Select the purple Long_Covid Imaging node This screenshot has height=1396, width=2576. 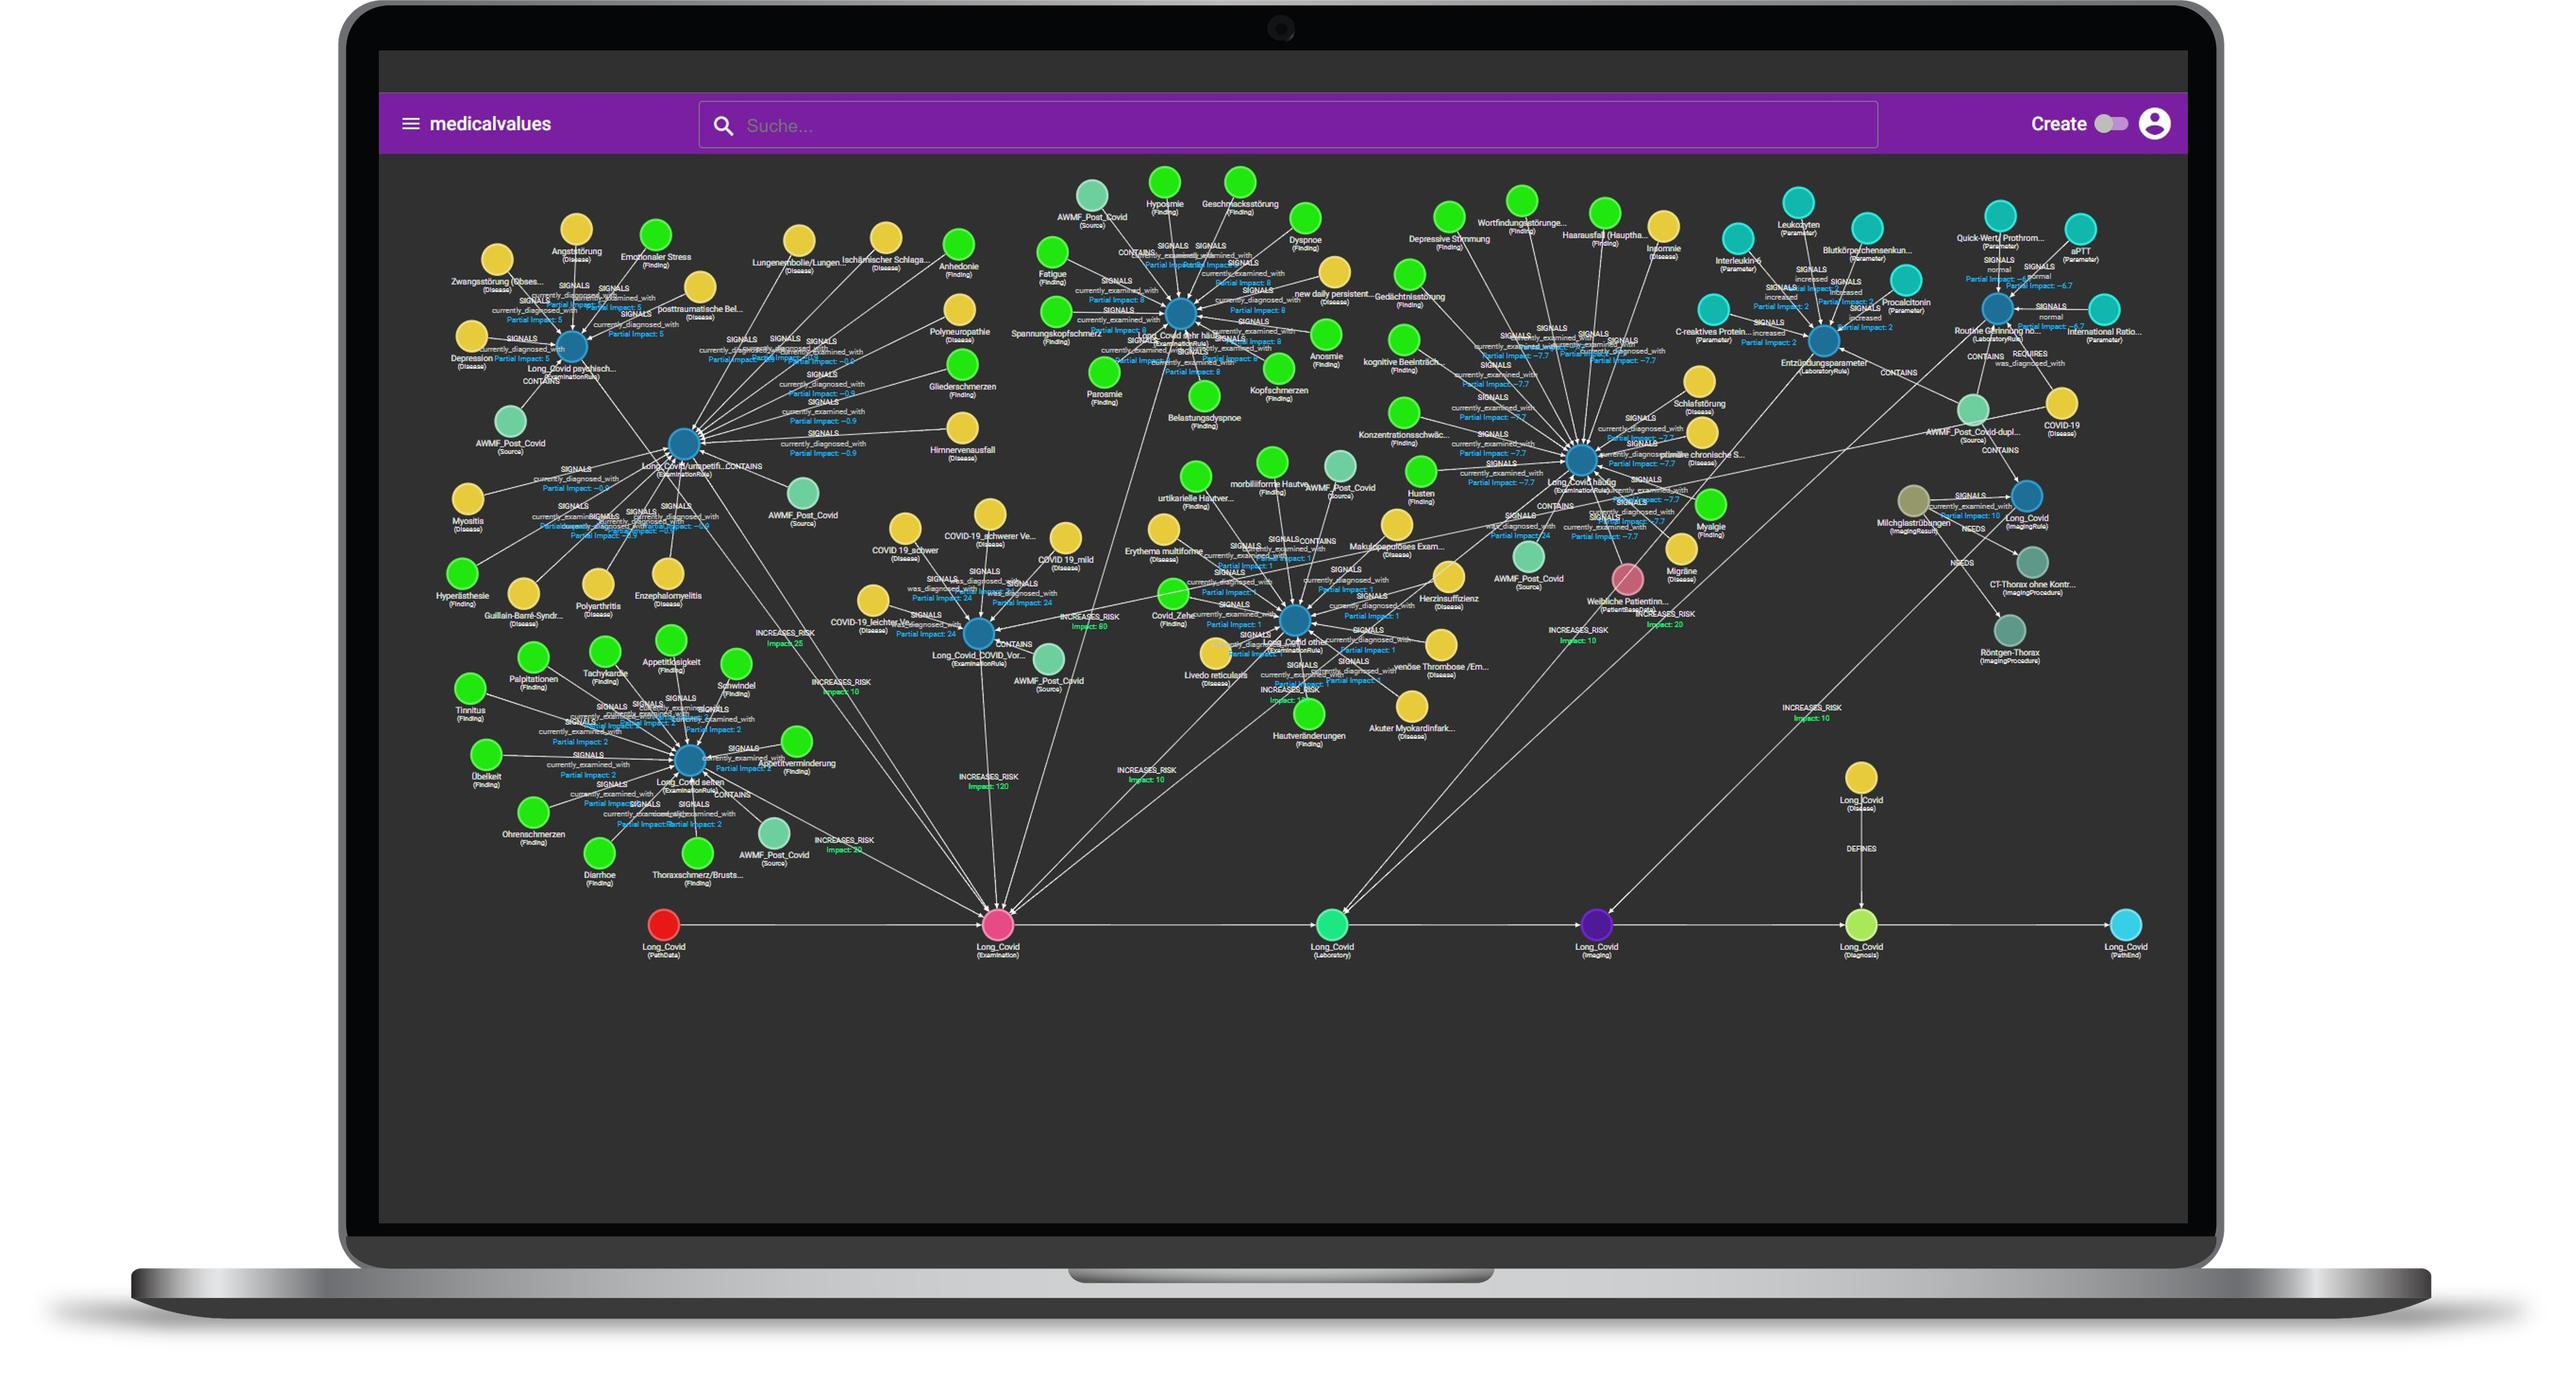(x=1596, y=924)
